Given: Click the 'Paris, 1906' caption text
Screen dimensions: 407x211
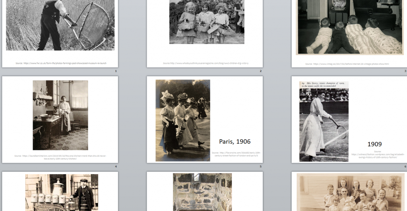Looking at the screenshot, I should (x=235, y=142).
